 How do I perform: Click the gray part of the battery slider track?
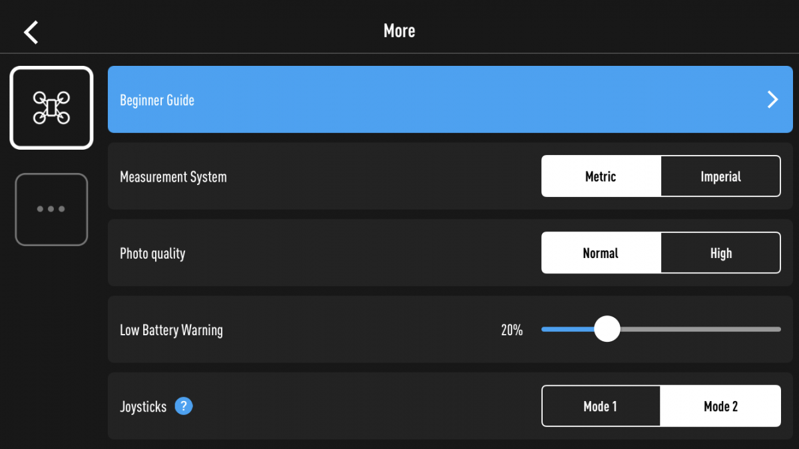(699, 329)
